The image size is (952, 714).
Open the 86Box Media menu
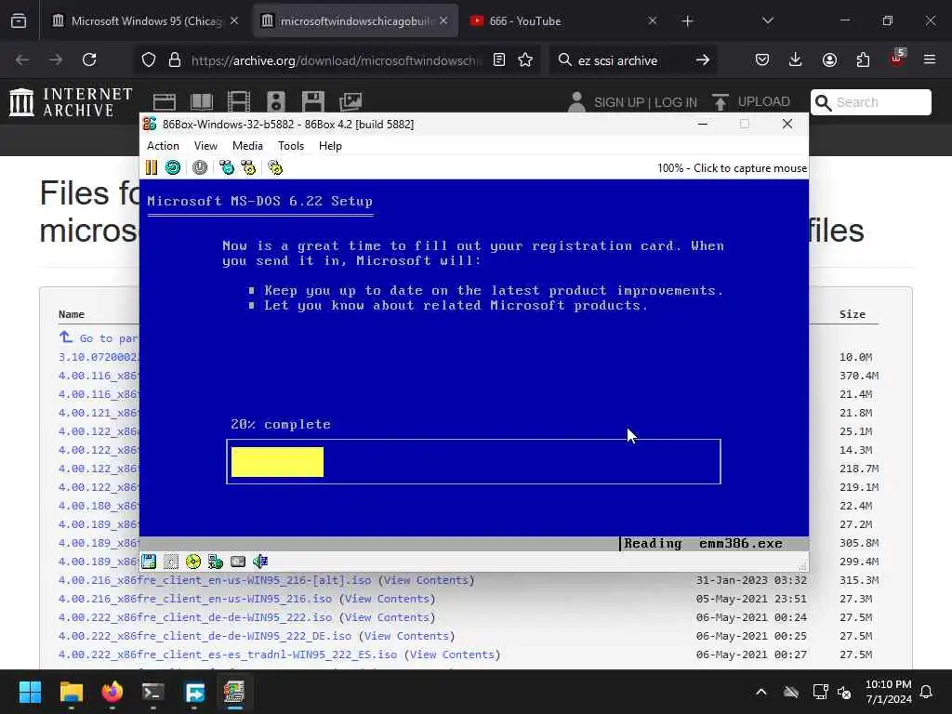[x=247, y=146]
